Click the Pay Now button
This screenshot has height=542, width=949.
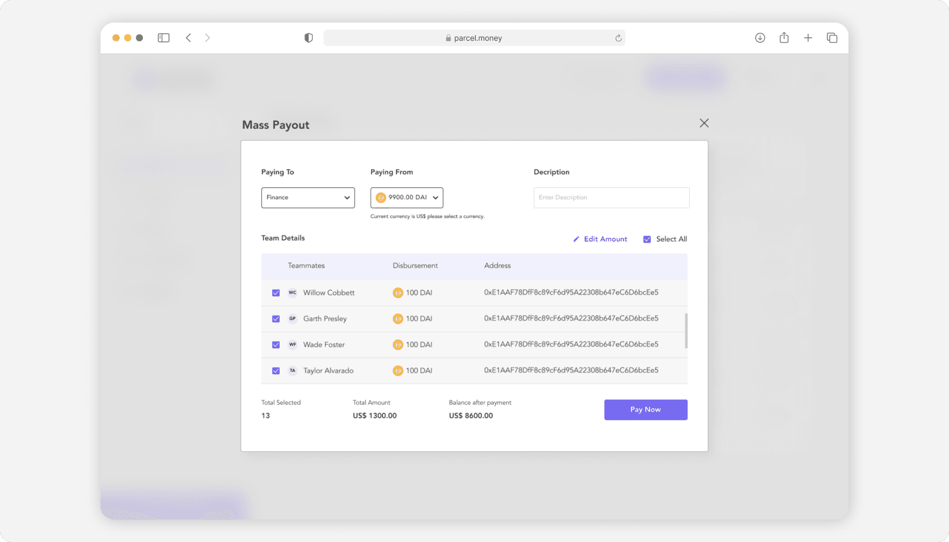point(646,410)
